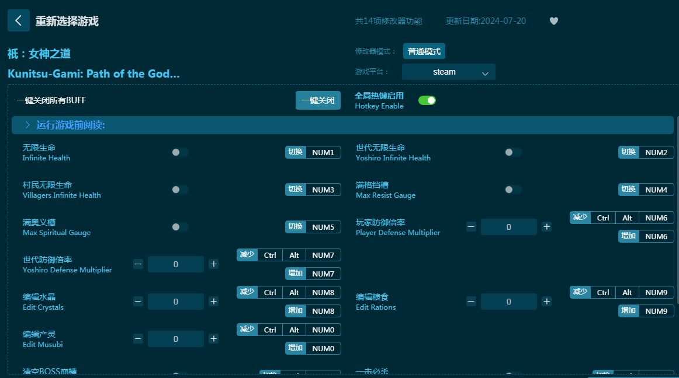The height and width of the screenshot is (378, 679).
Task: Turn on Villagers Infinite Health
Action: tap(180, 190)
